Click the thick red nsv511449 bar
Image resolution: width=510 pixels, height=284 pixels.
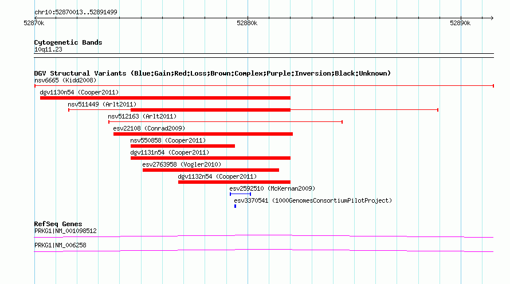[210, 110]
